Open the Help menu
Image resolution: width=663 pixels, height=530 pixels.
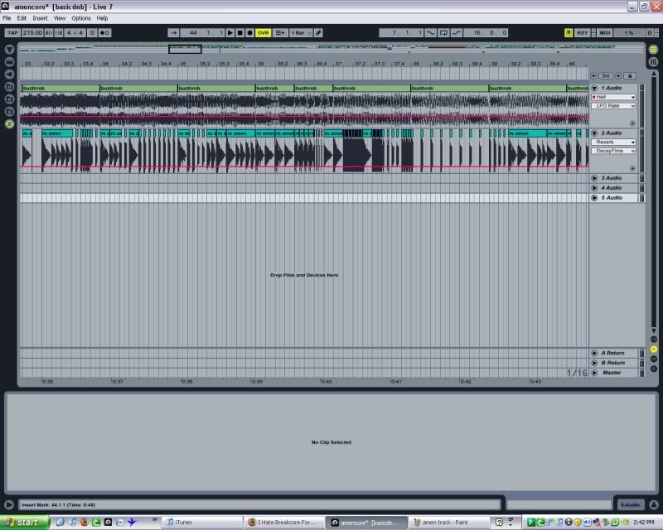pyautogui.click(x=102, y=18)
